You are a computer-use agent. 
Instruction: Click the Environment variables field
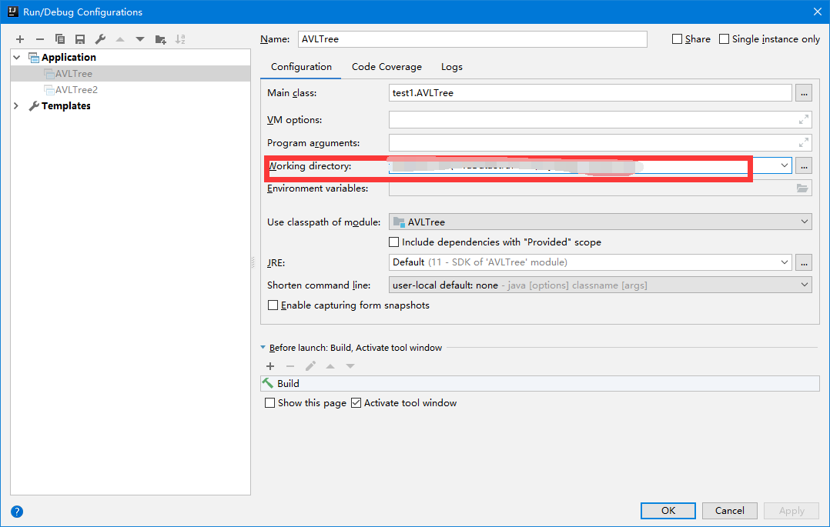[601, 188]
